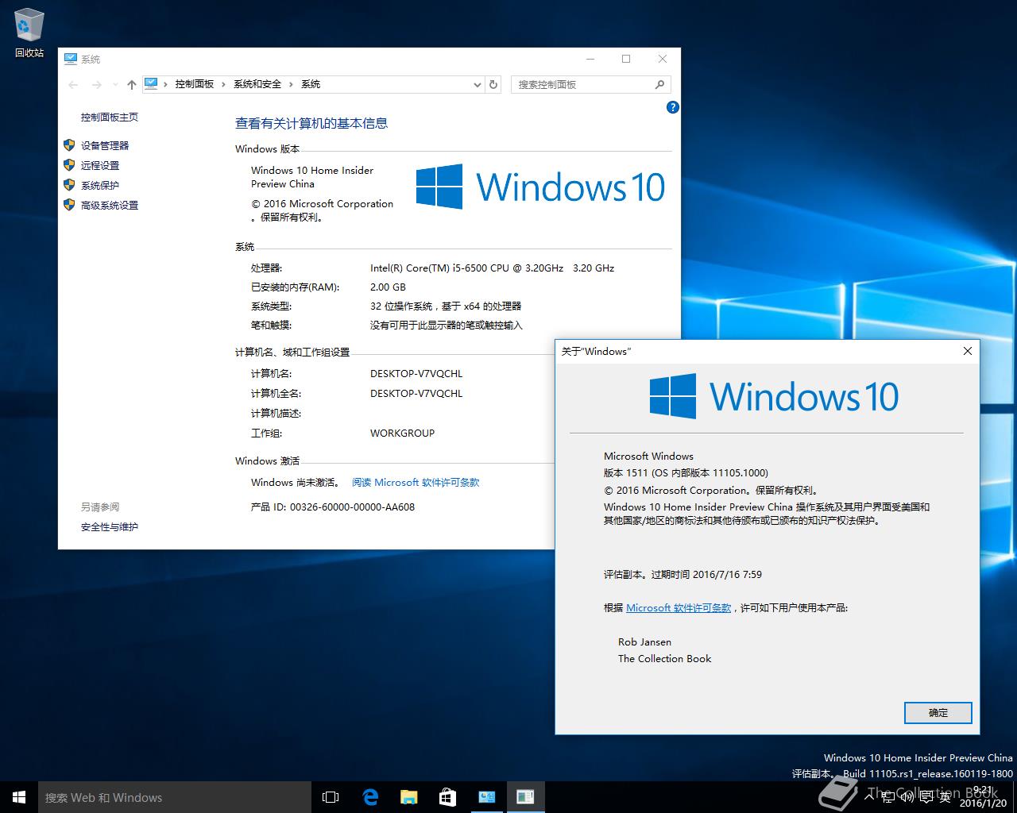1017x813 pixels.
Task: Open 远程设置 link
Action: pos(100,165)
